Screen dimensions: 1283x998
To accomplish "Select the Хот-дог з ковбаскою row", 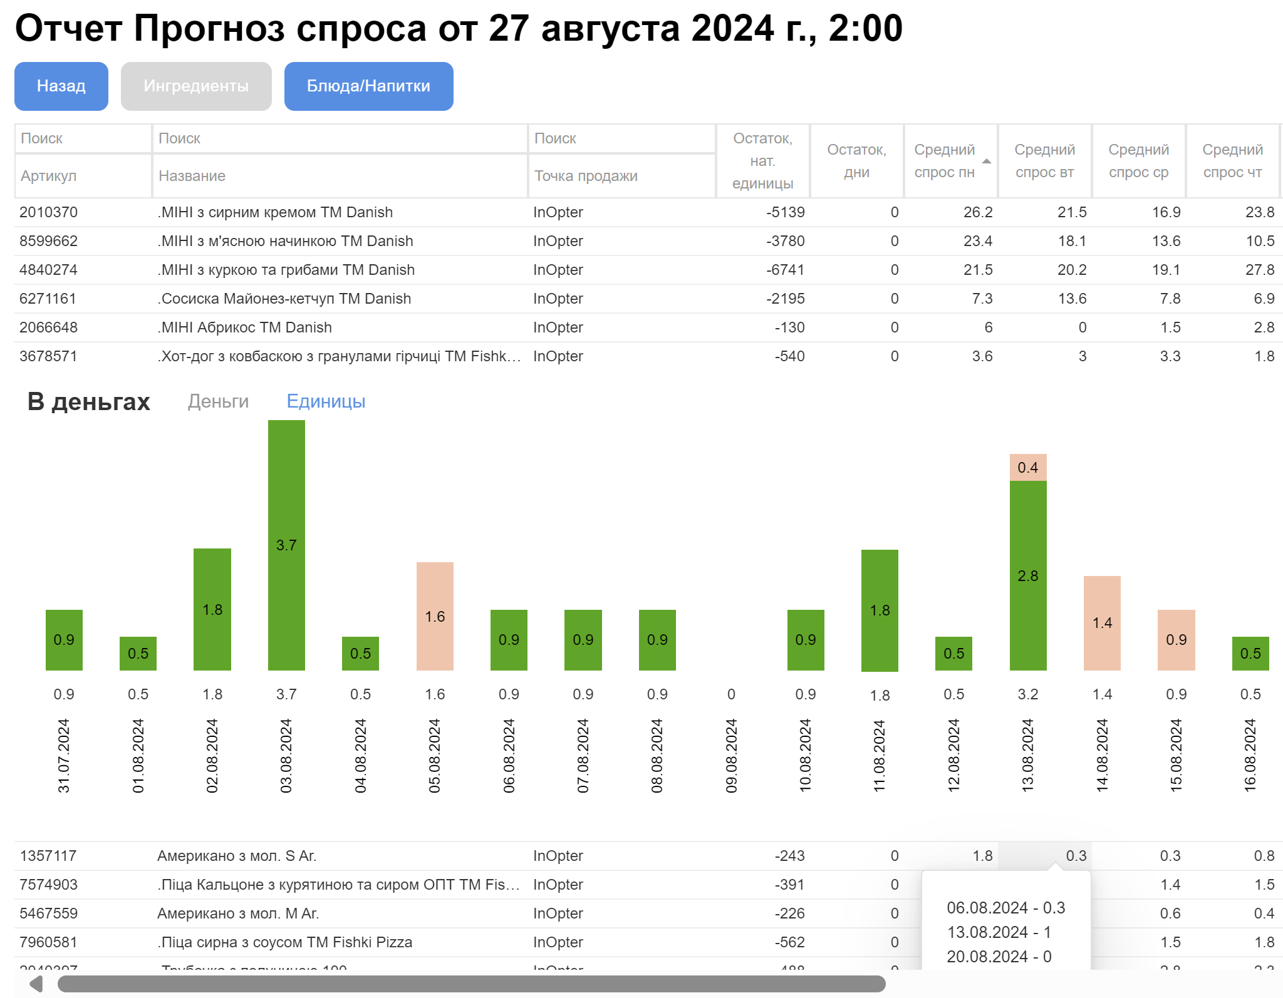I will coord(648,356).
